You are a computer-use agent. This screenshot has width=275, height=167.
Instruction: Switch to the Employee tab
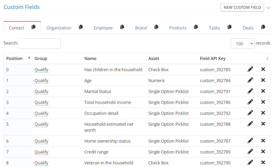(x=103, y=28)
